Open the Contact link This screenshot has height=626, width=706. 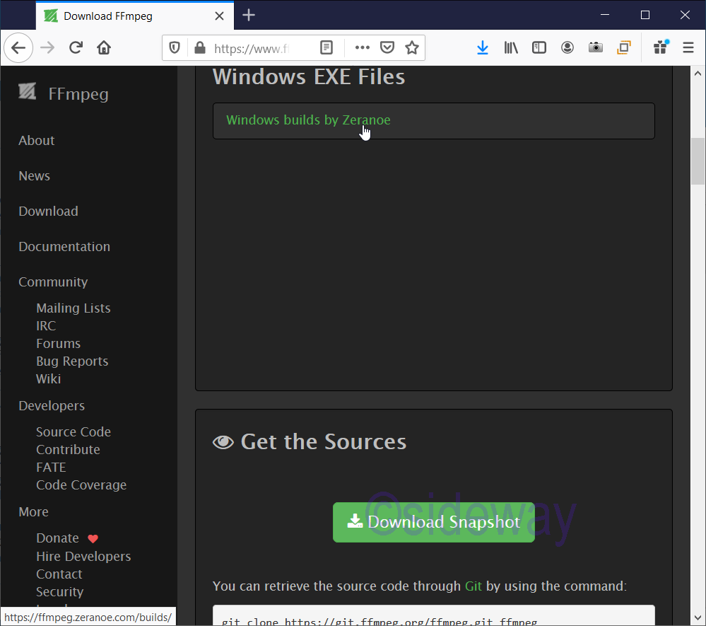click(59, 574)
